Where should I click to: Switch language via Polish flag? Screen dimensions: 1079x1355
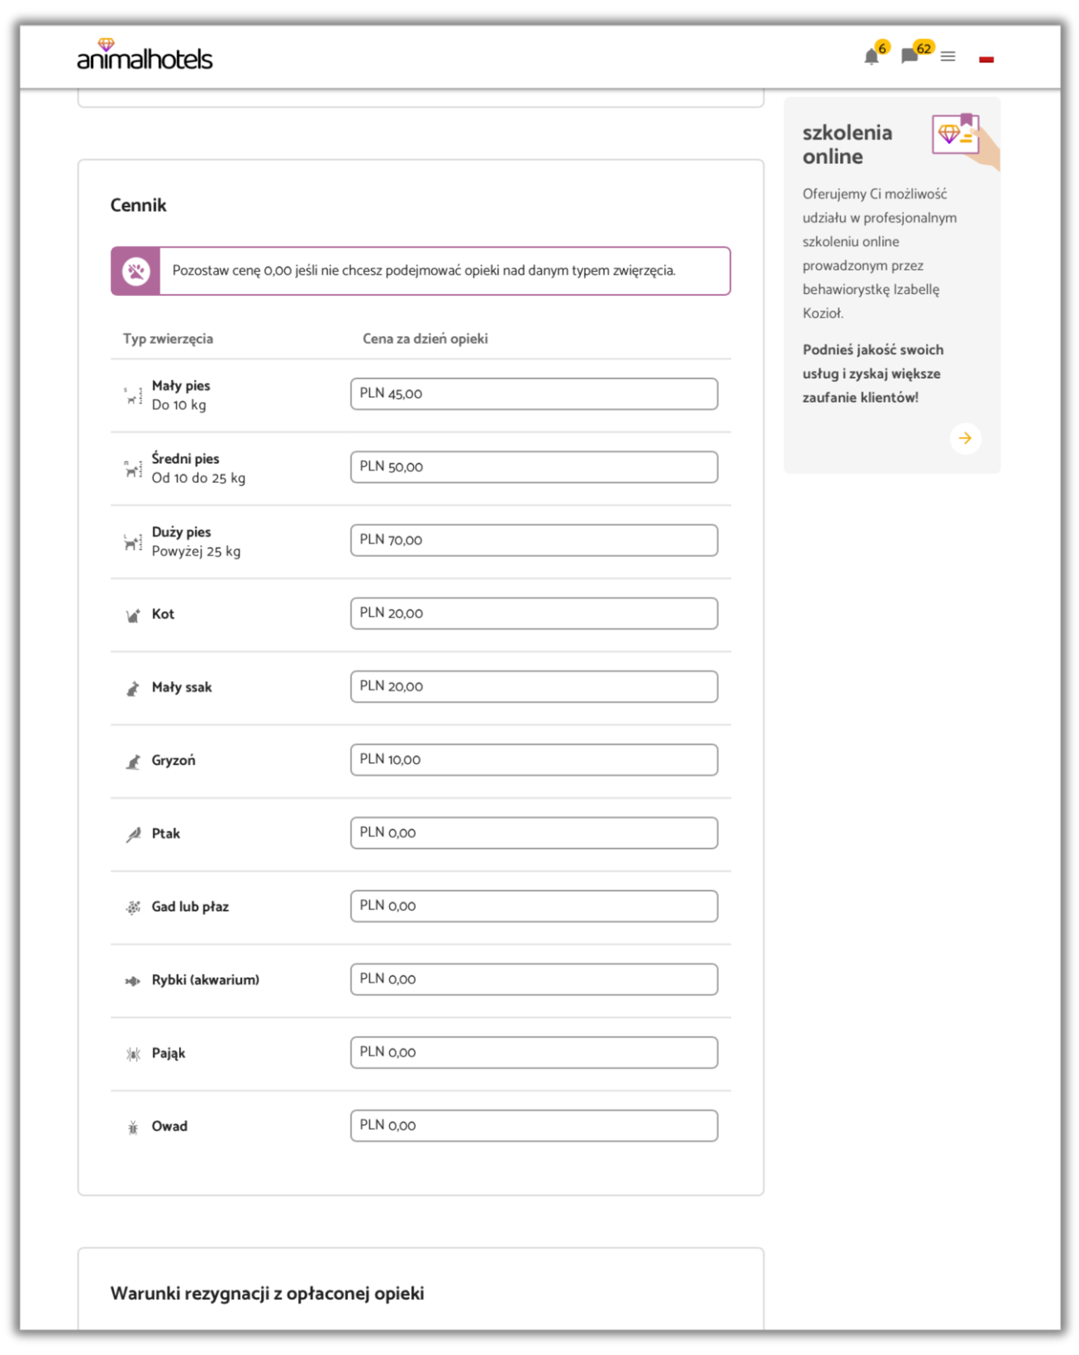click(986, 59)
